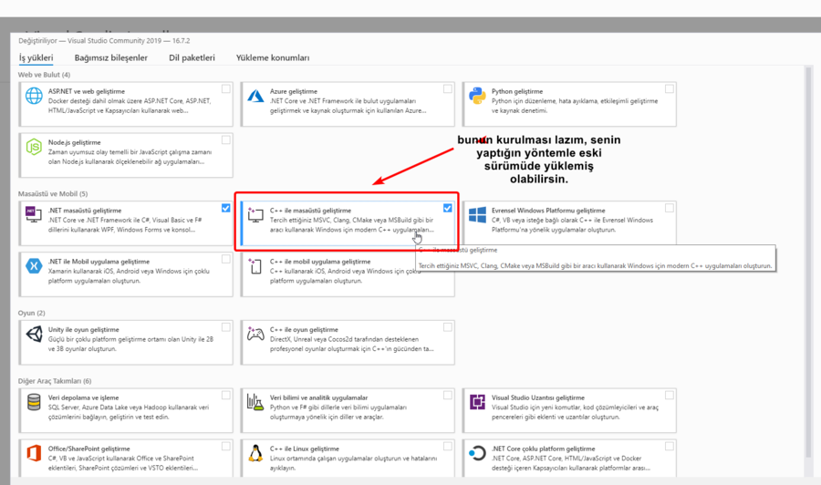This screenshot has height=485, width=821.
Task: Click the C++ ile masaüstü geliştirme icon
Action: tap(255, 214)
